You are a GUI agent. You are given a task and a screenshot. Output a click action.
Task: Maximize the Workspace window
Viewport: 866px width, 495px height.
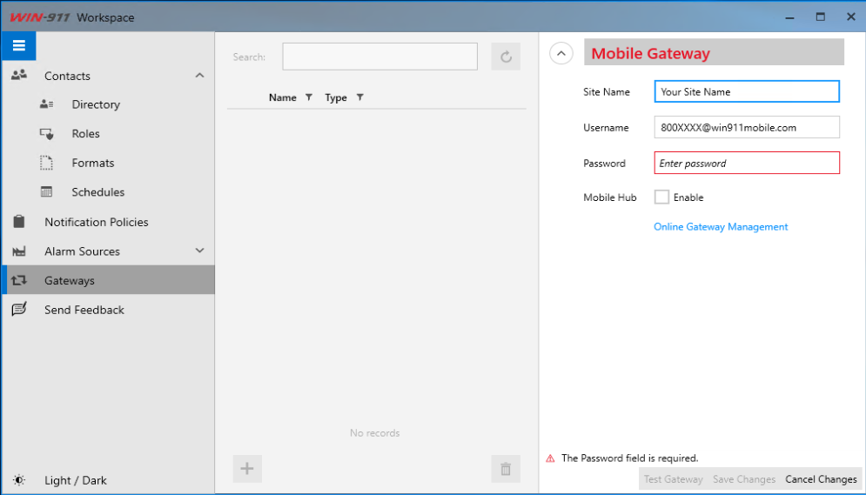820,17
